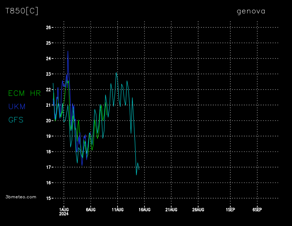
Task: Click the T850[C] chart title
Action: 22,11
